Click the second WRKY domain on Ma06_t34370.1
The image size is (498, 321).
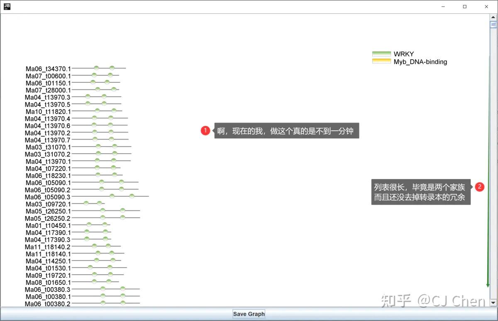pyautogui.click(x=112, y=68)
